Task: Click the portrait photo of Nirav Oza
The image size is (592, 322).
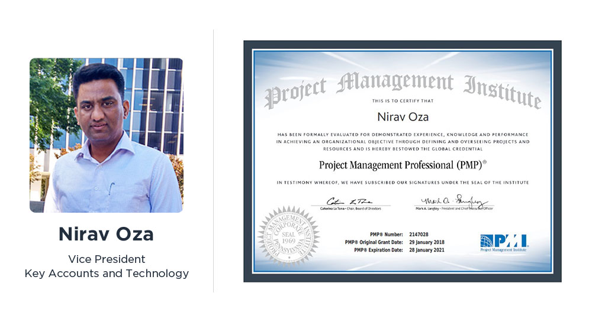Action: (106, 135)
